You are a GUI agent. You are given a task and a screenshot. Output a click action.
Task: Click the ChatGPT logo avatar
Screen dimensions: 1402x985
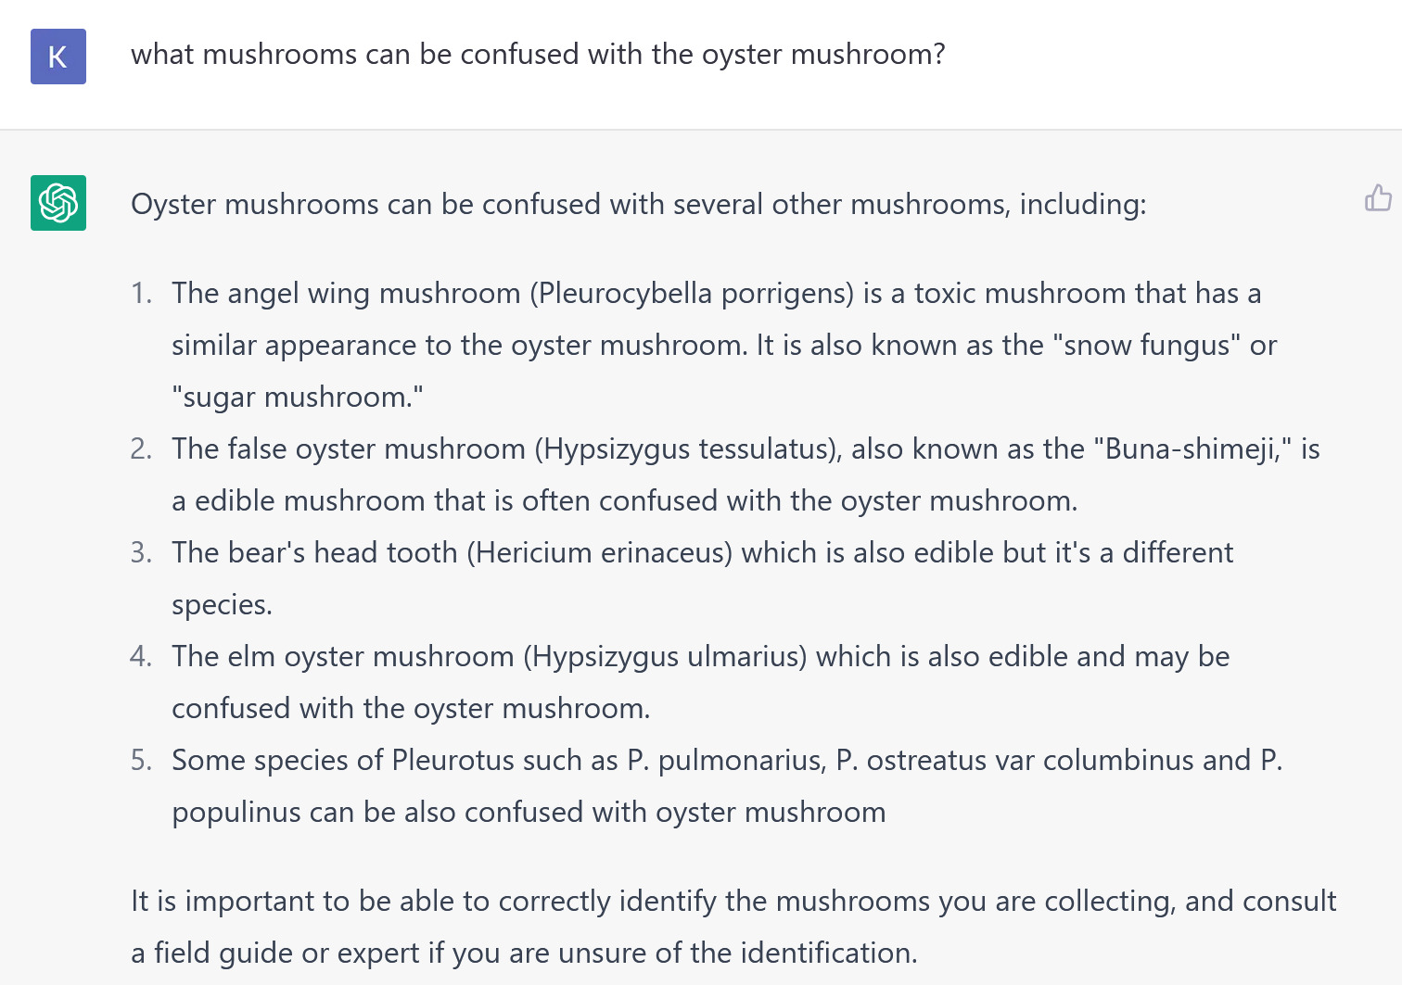[x=58, y=203]
